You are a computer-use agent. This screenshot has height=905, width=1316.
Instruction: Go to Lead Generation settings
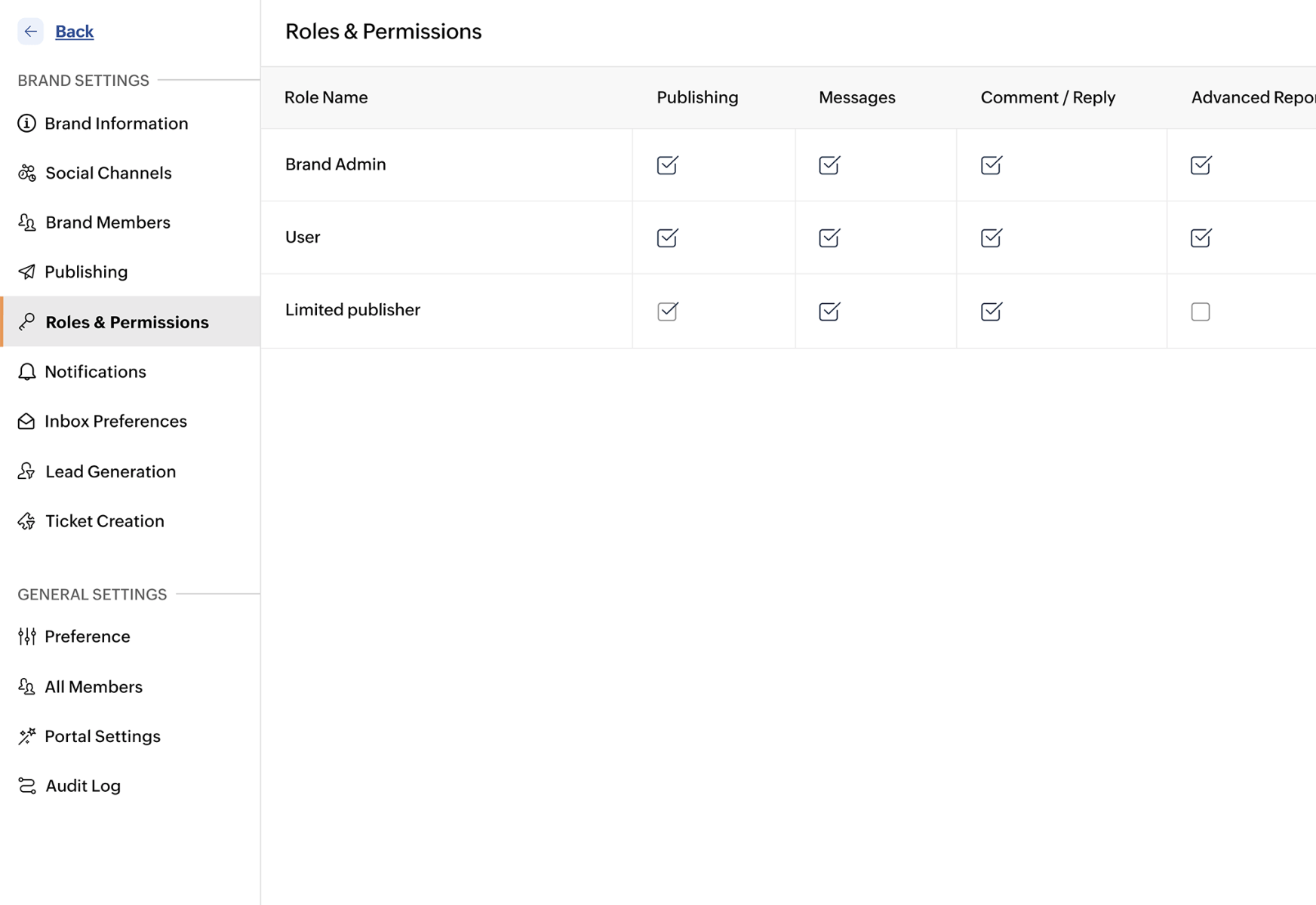pyautogui.click(x=110, y=471)
